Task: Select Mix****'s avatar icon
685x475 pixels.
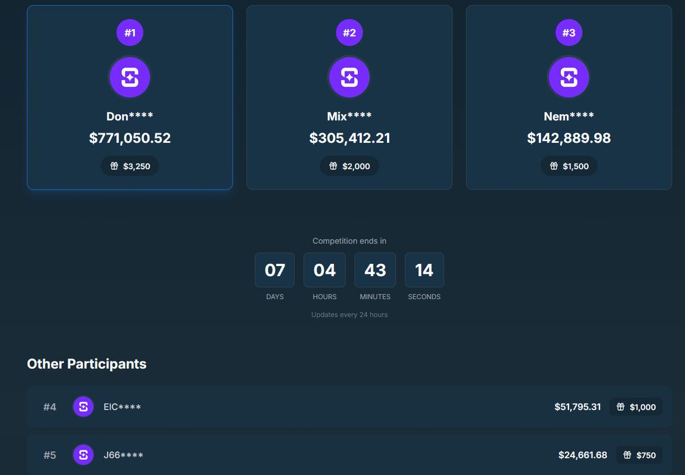Action: point(349,77)
